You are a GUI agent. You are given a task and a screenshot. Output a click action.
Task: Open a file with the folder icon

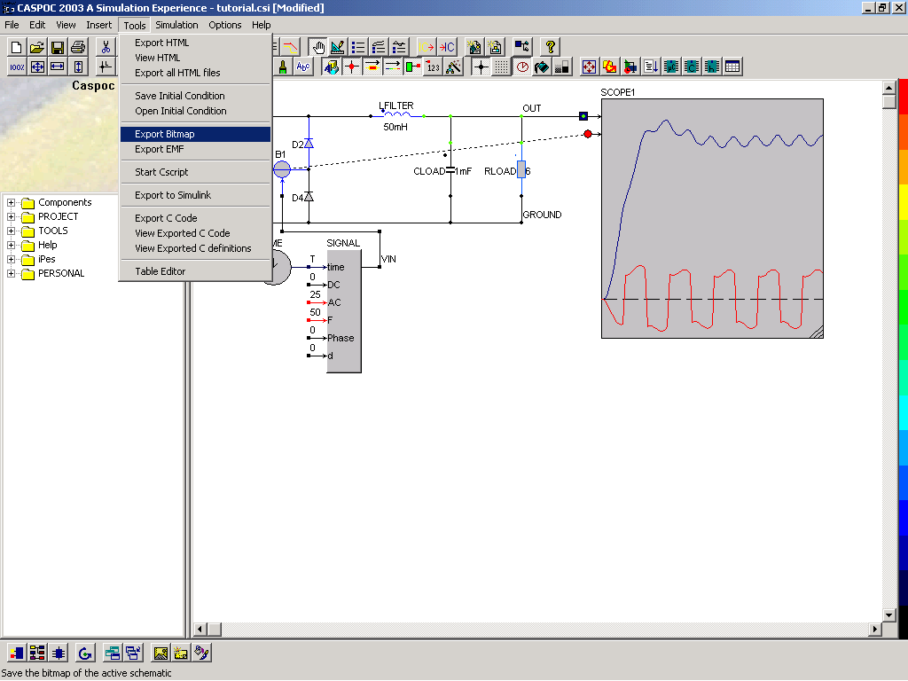pos(37,47)
